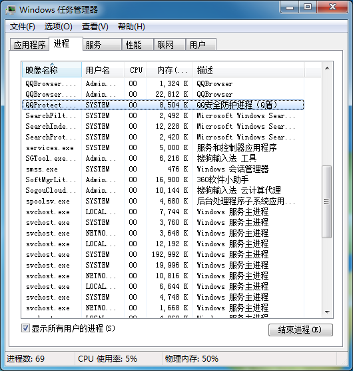Image resolution: width=353 pixels, height=371 pixels.
Task: Select svchost.exe using 3,760 K
Action: [163, 222]
